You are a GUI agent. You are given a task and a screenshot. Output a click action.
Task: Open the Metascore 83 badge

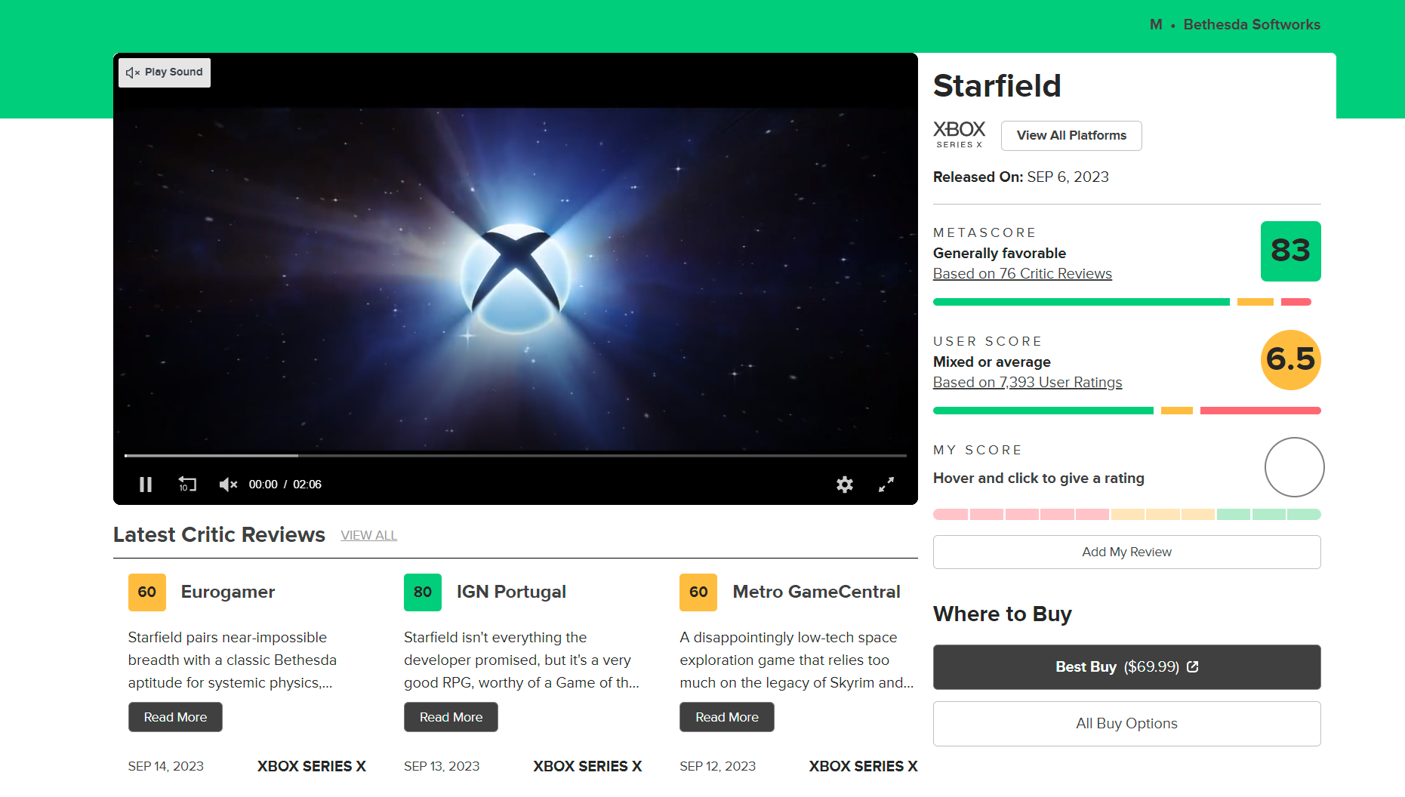pos(1291,251)
